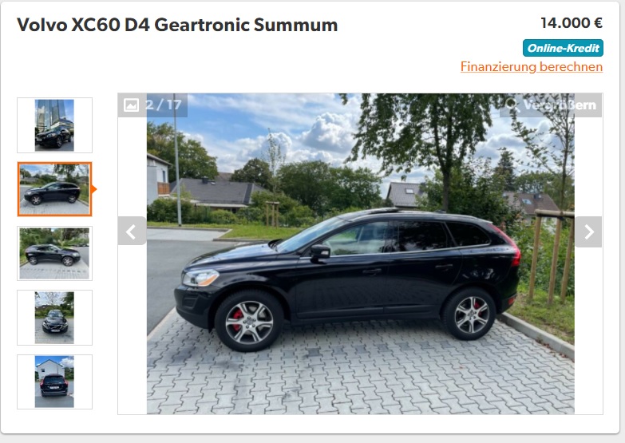Select the fourth thumbnail showing front view
Screen dimensions: 625x443
54,318
